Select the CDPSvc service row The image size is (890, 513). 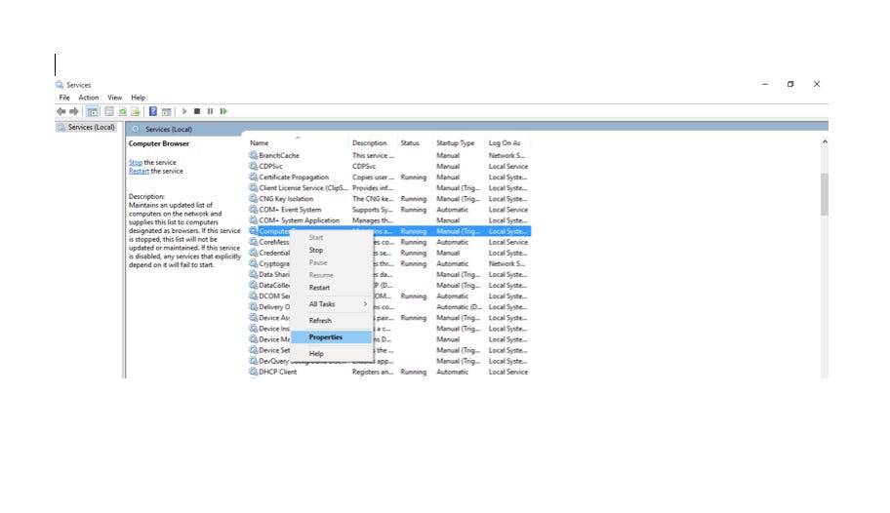pyautogui.click(x=389, y=166)
